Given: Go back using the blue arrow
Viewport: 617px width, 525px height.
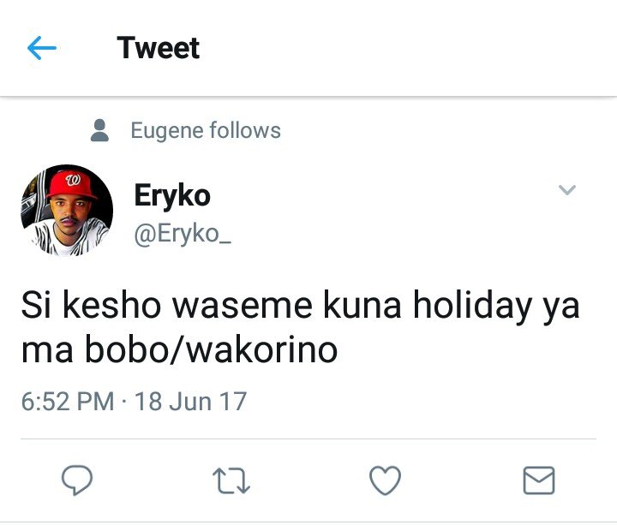Looking at the screenshot, I should point(42,48).
